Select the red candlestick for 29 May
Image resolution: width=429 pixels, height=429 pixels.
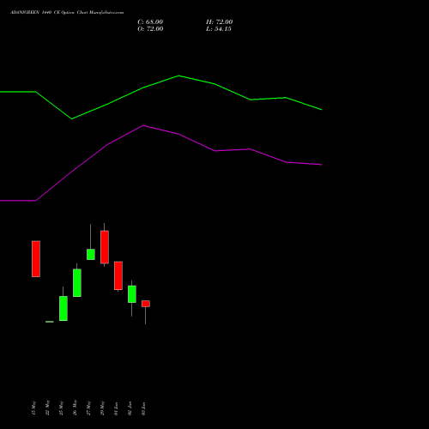pos(105,247)
